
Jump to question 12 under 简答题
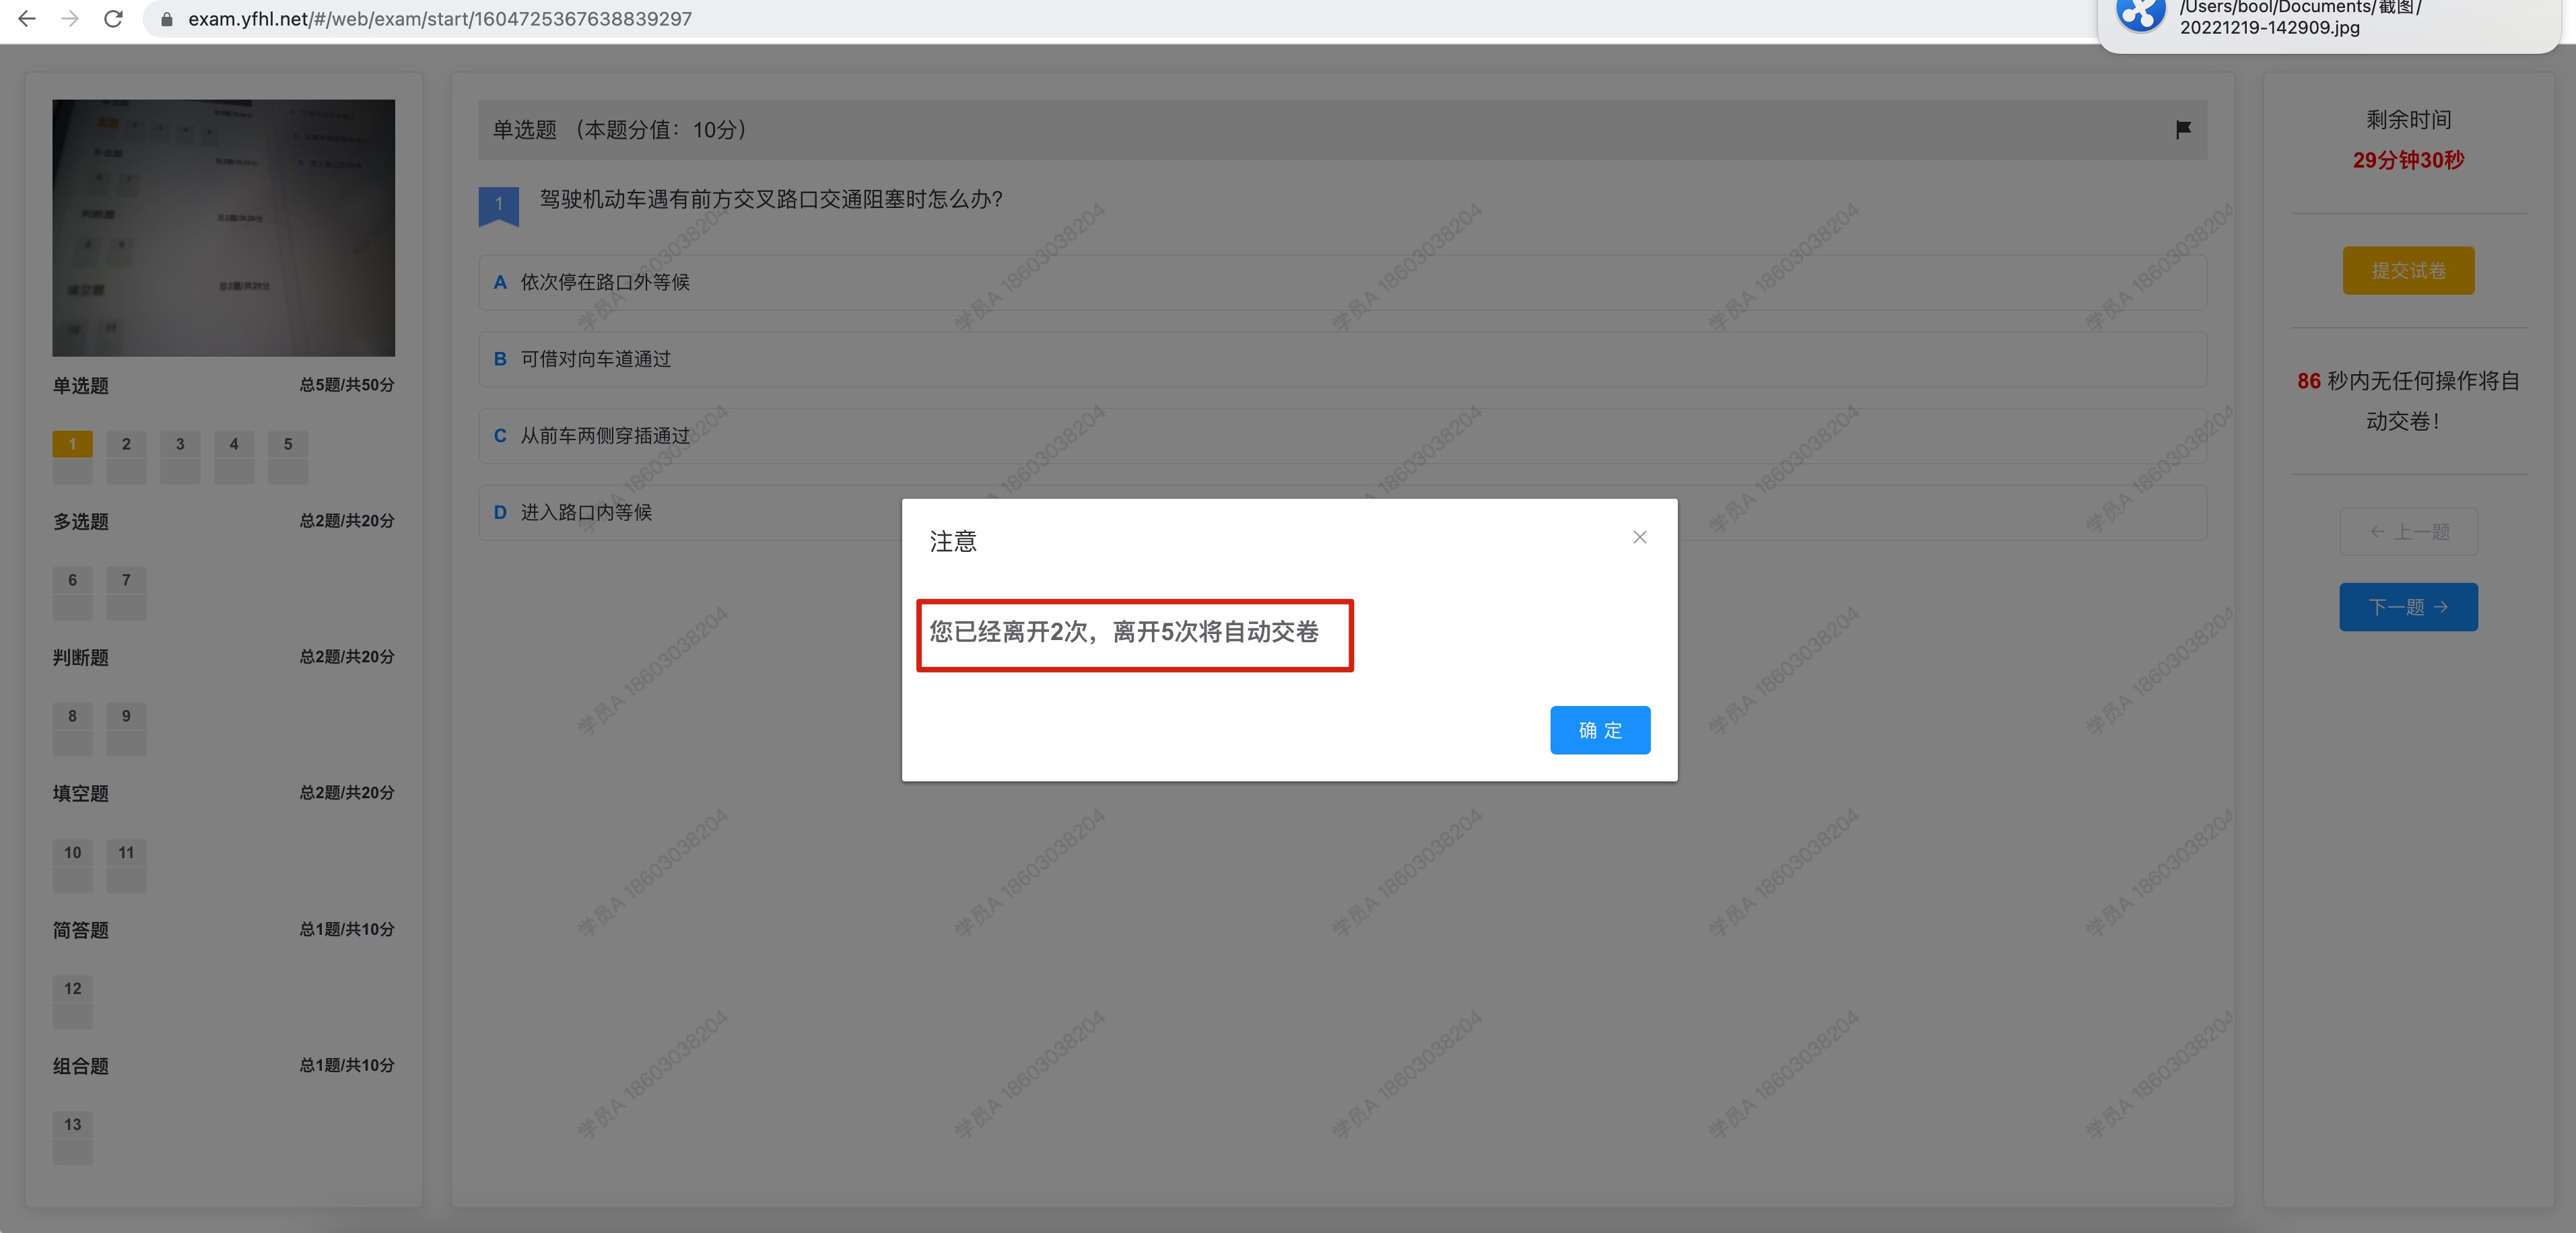click(x=72, y=1001)
